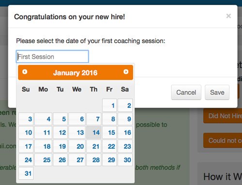Click the First Session date field
This screenshot has height=185, width=242.
(52, 57)
